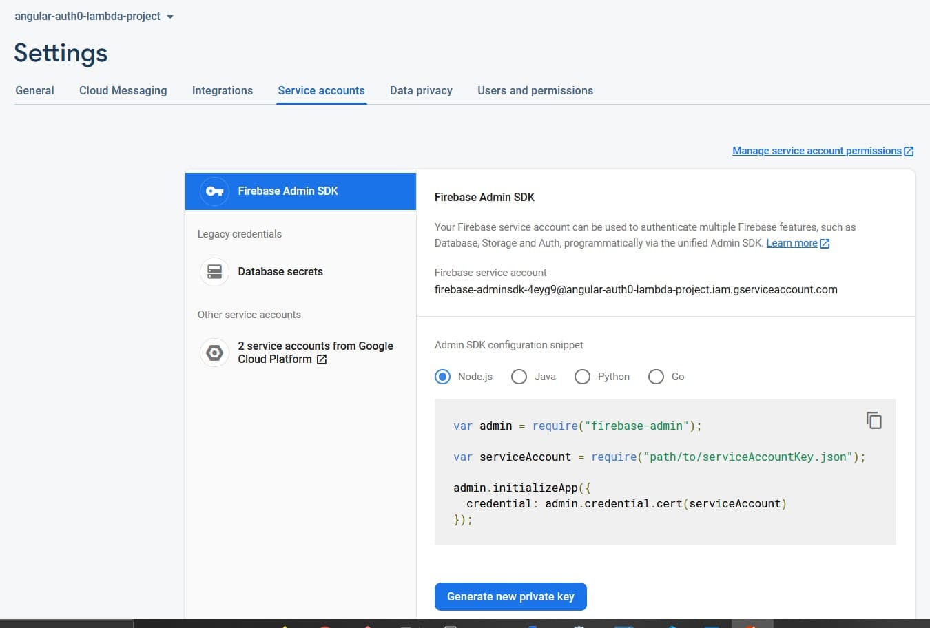
Task: Choose the Python radio button
Action: [582, 377]
